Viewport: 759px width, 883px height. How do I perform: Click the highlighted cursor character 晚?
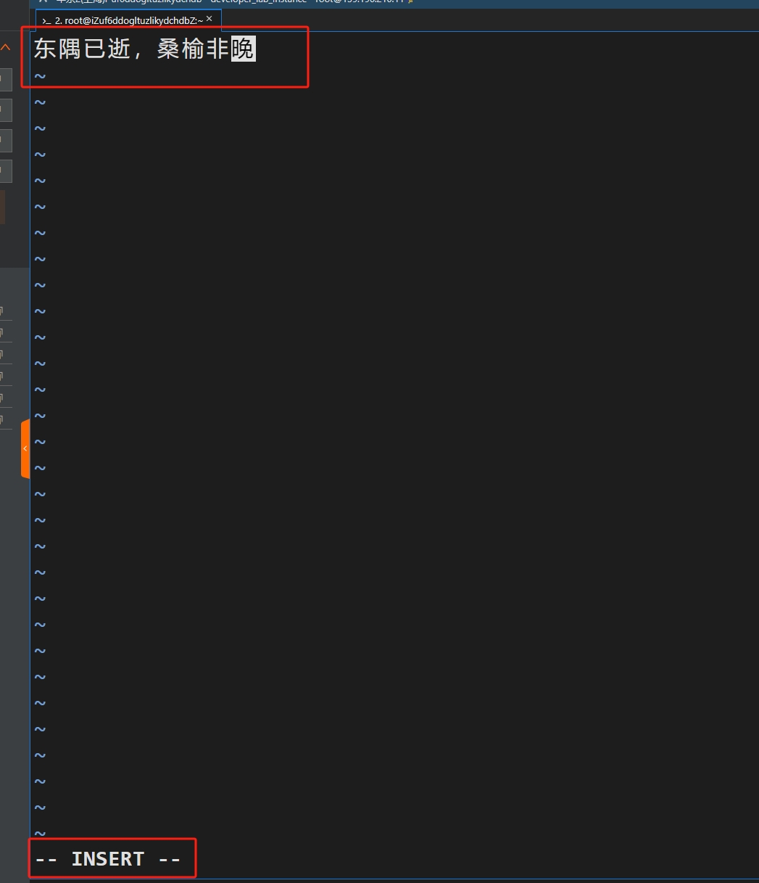click(x=244, y=49)
